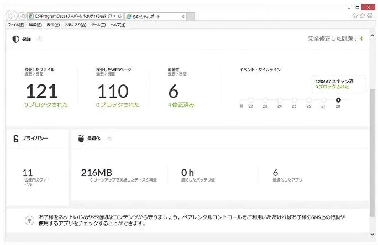Screen dimensions: 378x245
Task: Go to home page icon
Action: click(355, 16)
